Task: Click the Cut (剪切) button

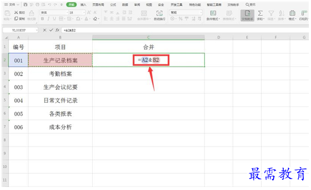Action: pos(19,12)
